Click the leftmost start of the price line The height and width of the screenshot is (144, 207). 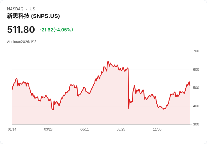pos(12,89)
